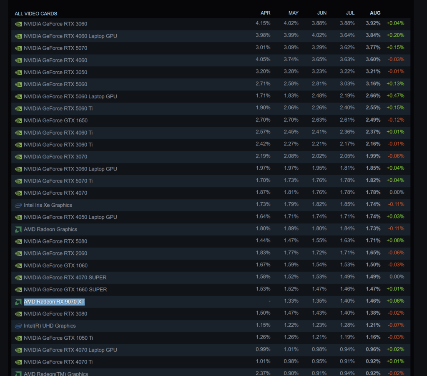Click the NVIDIA icon beside GeForce RTX 3050
Screen dimensions: 427x376
tap(18, 73)
